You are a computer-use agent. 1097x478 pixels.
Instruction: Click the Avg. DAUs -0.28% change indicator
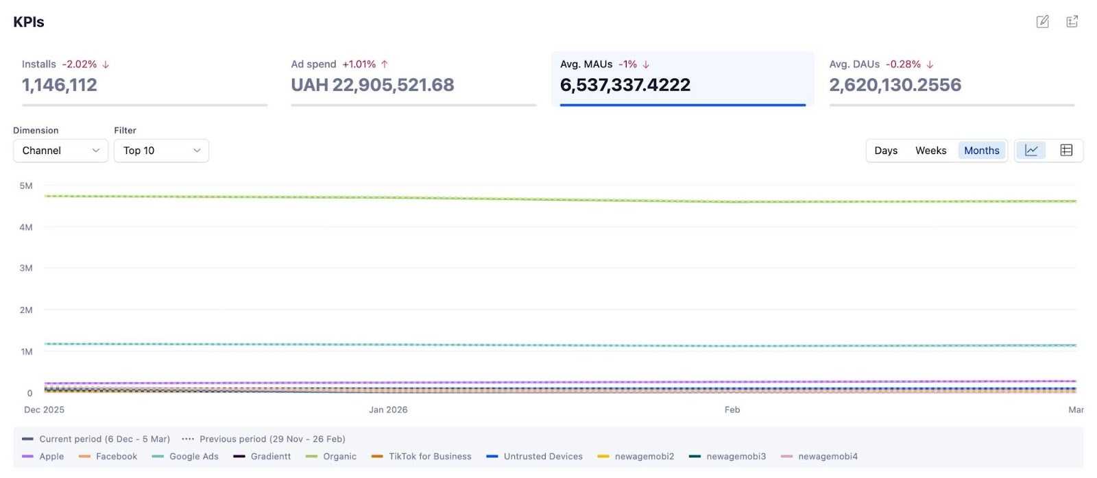(910, 64)
